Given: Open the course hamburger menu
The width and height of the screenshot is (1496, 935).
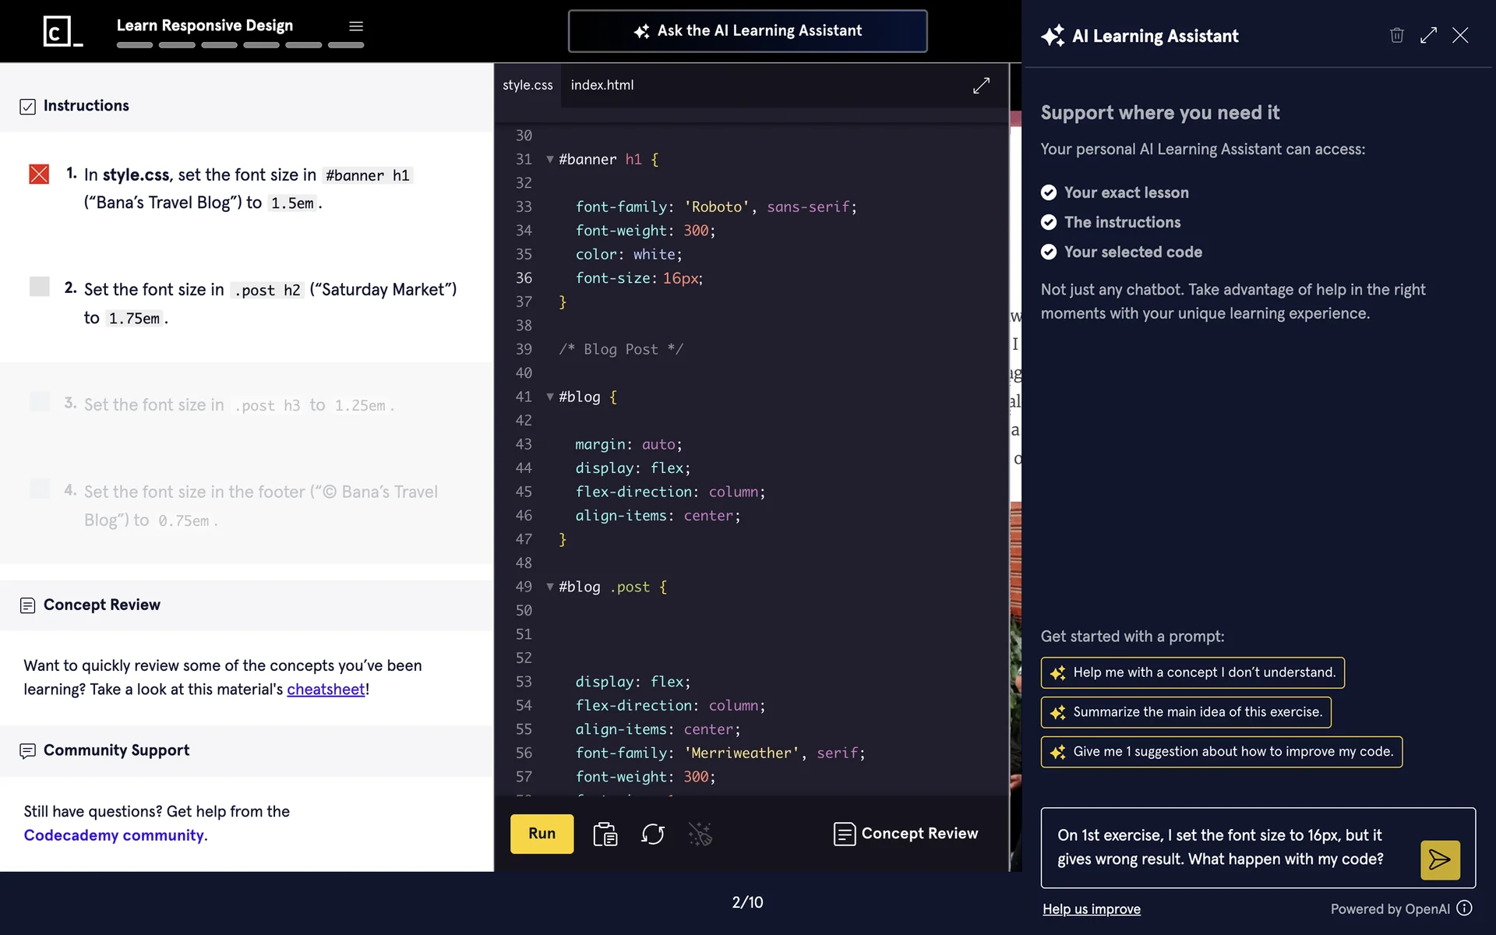Looking at the screenshot, I should (x=356, y=26).
